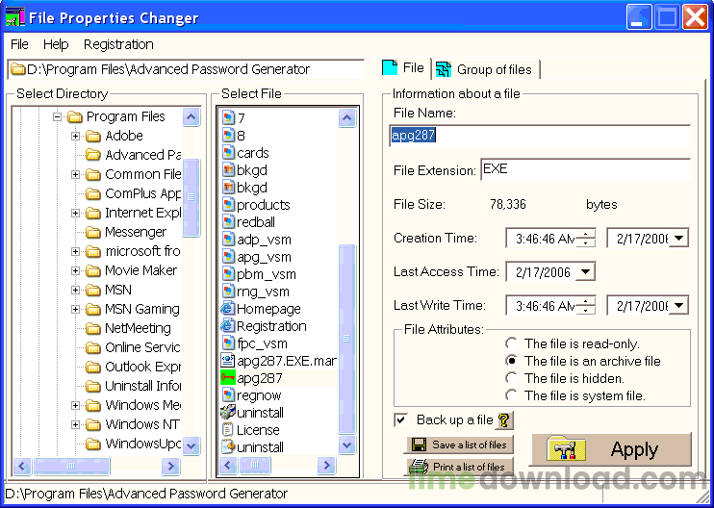Click the Homepage Internet Explorer icon
The height and width of the screenshot is (508, 714).
tap(228, 309)
